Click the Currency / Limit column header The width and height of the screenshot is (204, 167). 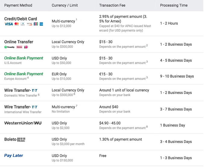coord(64,5)
